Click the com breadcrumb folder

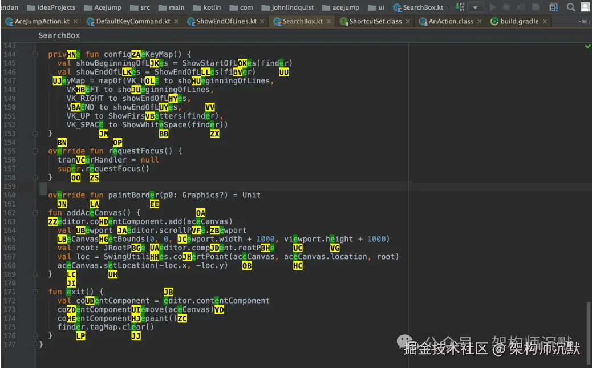click(241, 7)
